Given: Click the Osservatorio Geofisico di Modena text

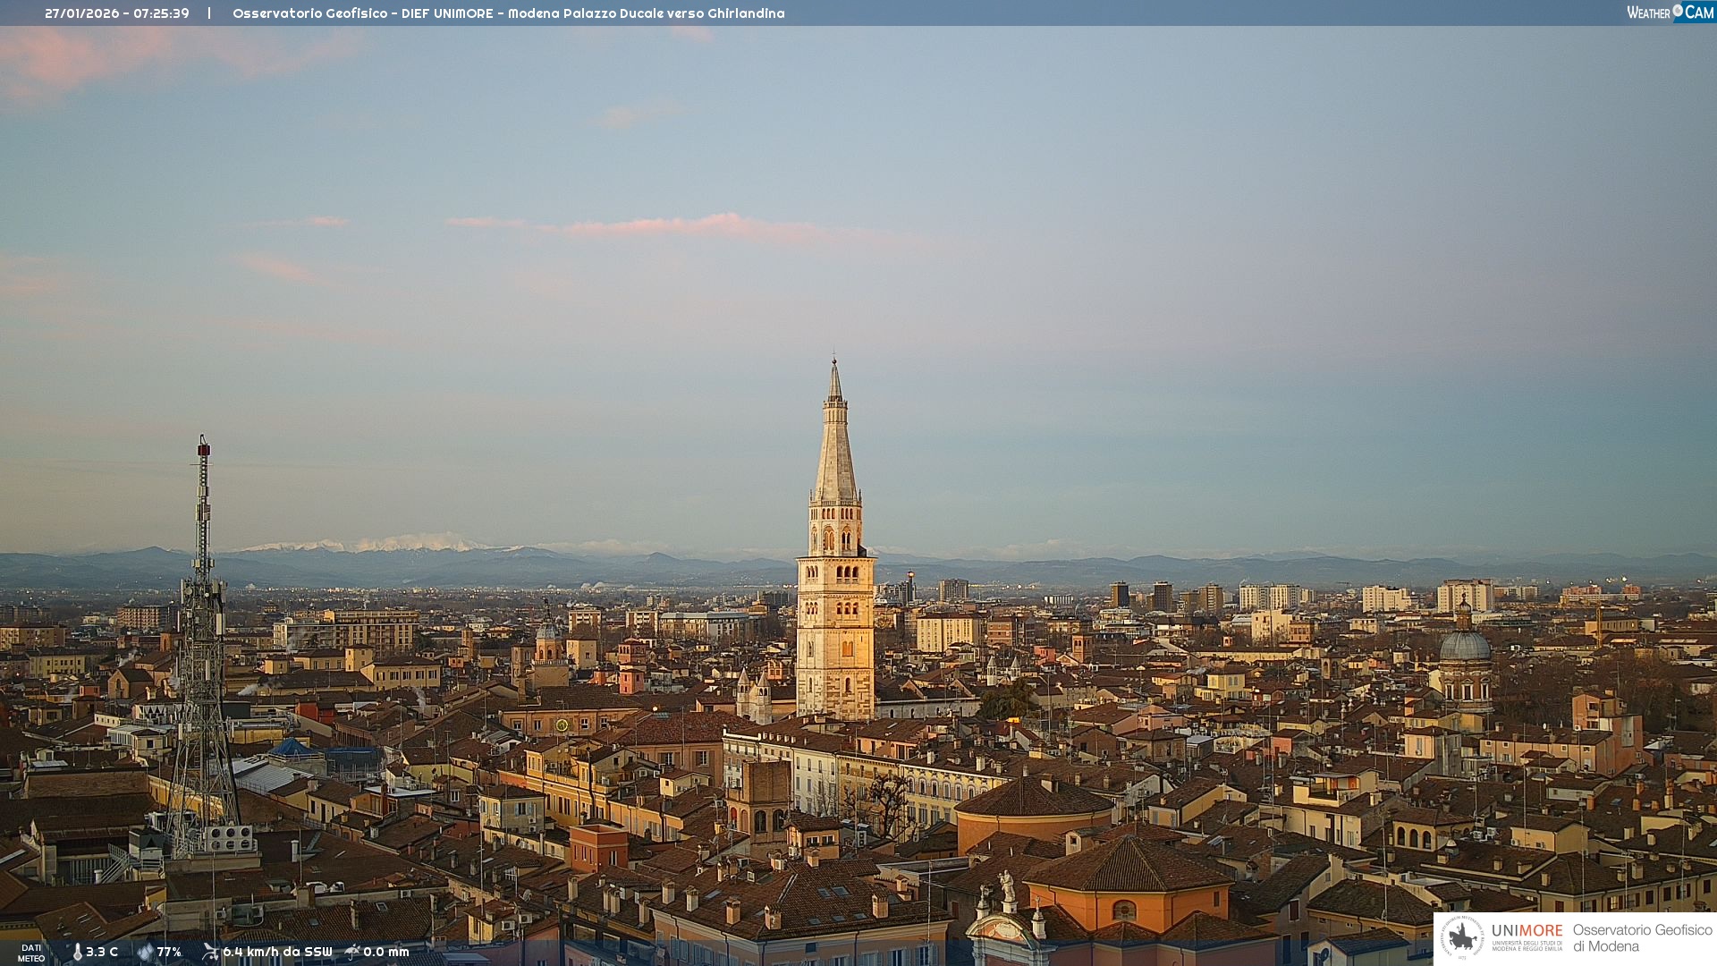Looking at the screenshot, I should (x=1642, y=938).
